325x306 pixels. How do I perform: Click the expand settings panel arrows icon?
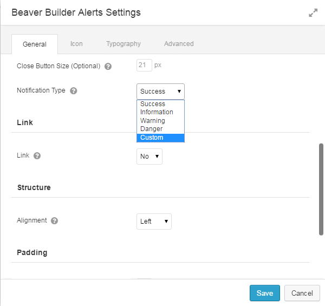313,12
